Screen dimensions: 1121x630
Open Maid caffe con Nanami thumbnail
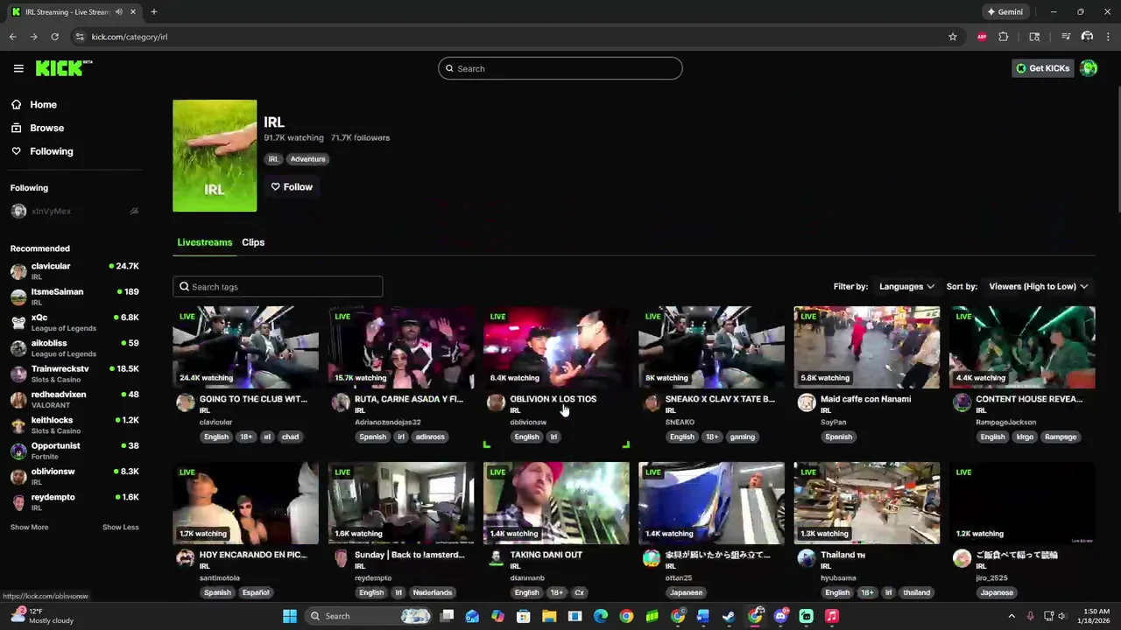867,347
